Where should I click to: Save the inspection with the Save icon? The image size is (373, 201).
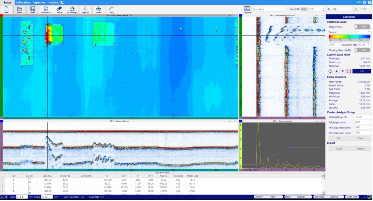pyautogui.click(x=33, y=10)
